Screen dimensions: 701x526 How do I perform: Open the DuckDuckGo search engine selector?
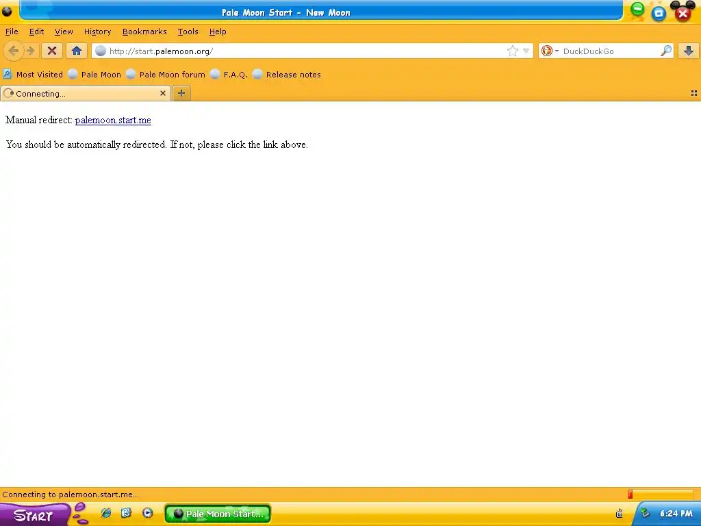[x=550, y=51]
